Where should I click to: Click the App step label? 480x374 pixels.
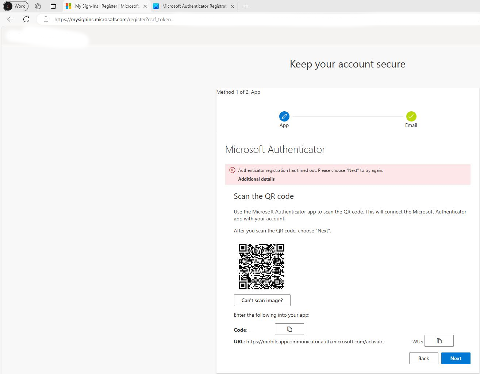pos(284,125)
